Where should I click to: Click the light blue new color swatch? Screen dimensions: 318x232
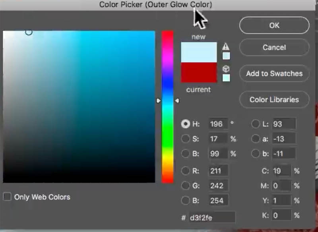199,52
